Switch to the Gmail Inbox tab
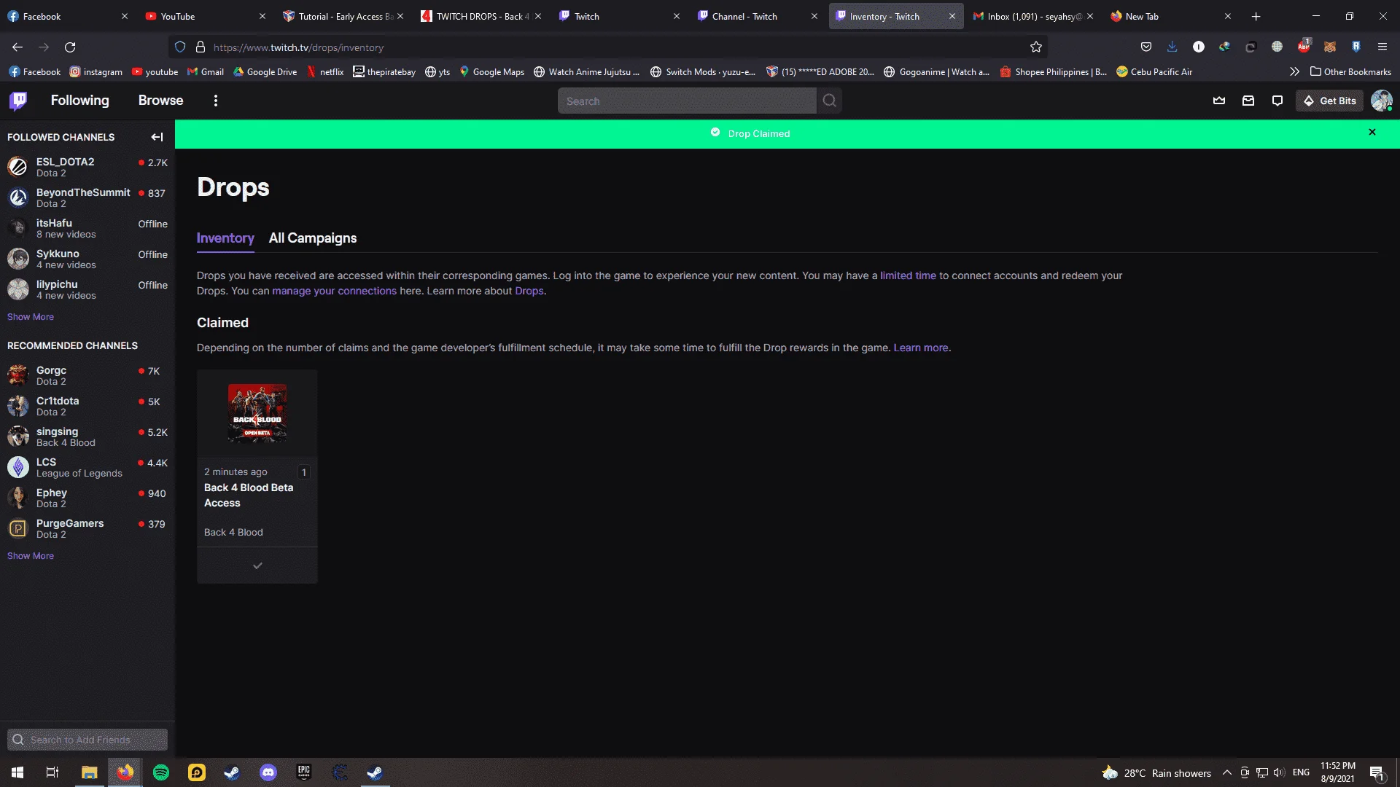1400x787 pixels. (1034, 16)
